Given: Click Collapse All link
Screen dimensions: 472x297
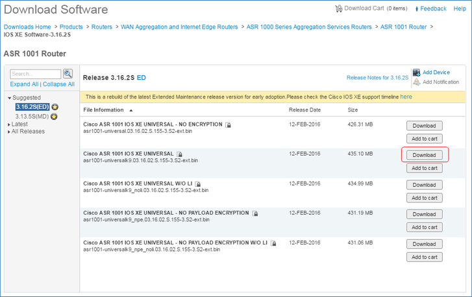Looking at the screenshot, I should point(58,84).
